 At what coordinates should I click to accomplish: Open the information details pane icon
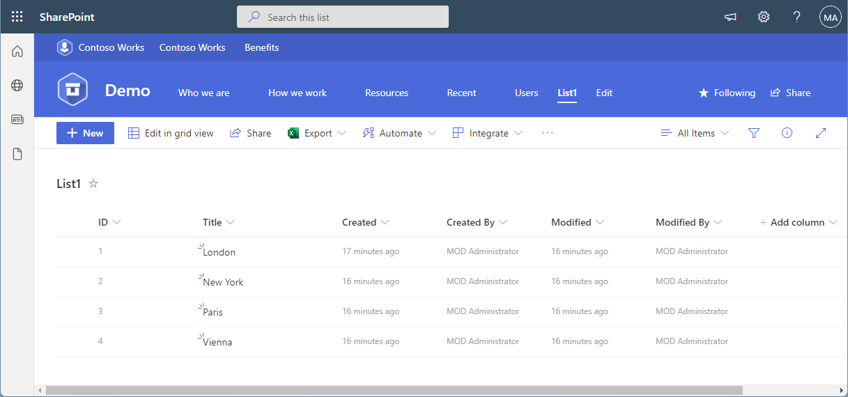tap(787, 133)
